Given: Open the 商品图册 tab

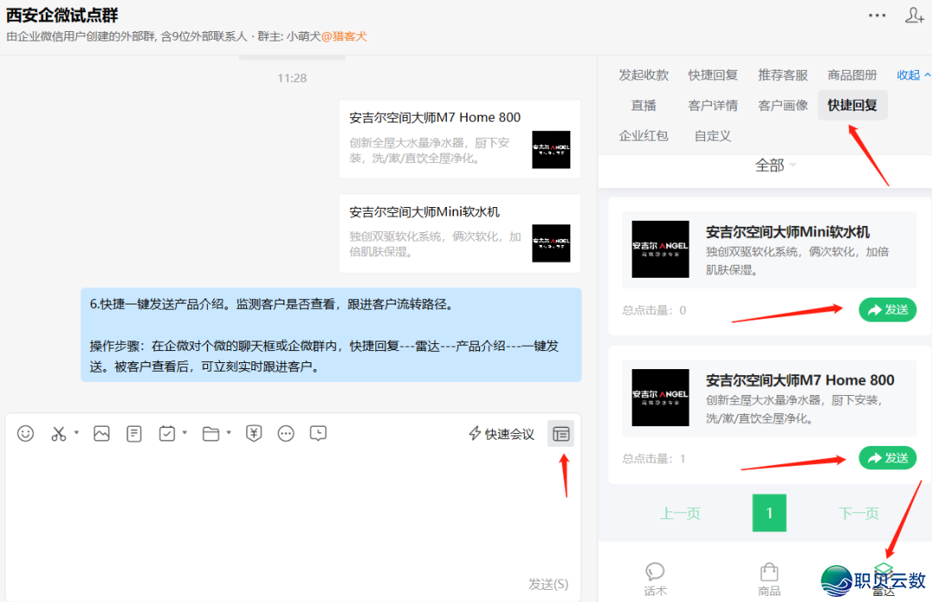Looking at the screenshot, I should 853,75.
